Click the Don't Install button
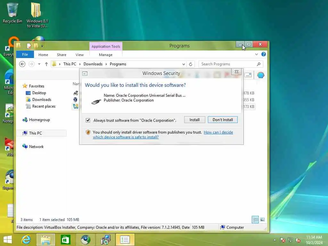Viewport: 328px width, 246px height. [223, 120]
